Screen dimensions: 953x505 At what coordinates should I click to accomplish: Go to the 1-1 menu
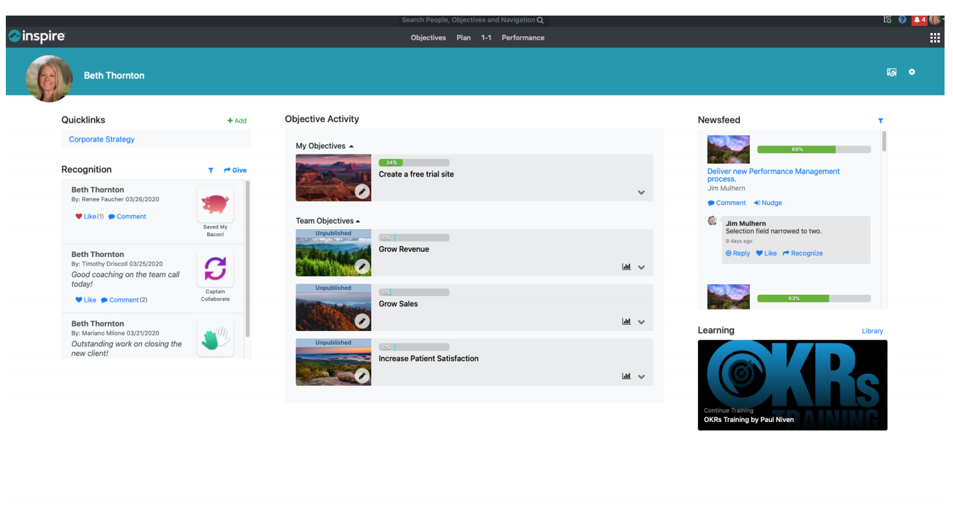coord(486,38)
